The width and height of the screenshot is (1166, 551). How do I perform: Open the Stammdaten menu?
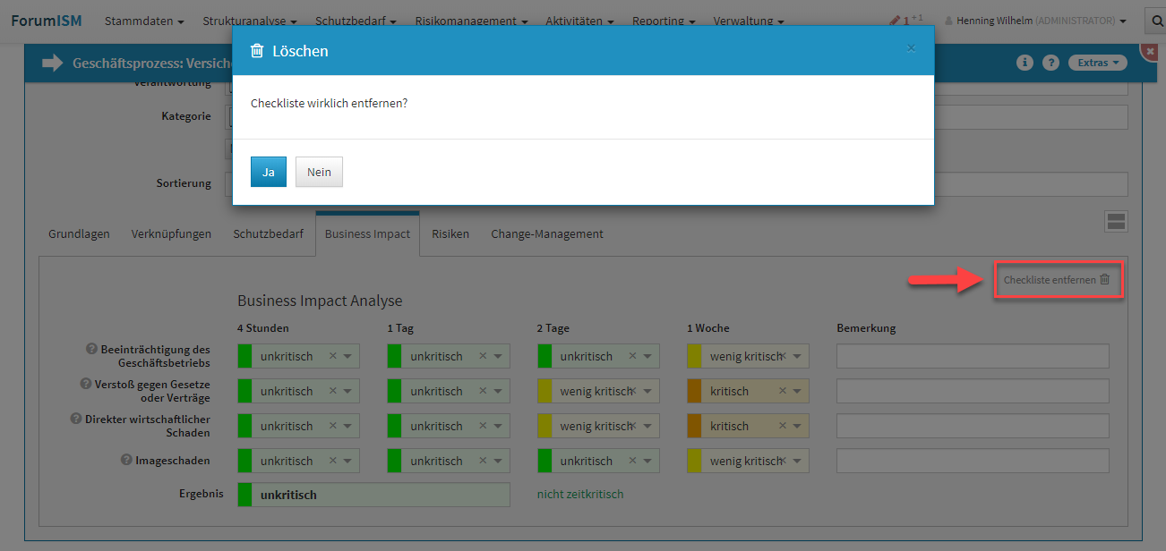pyautogui.click(x=144, y=21)
